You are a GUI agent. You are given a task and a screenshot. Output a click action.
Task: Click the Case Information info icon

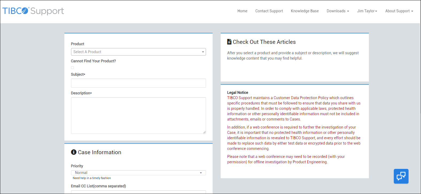[74, 152]
